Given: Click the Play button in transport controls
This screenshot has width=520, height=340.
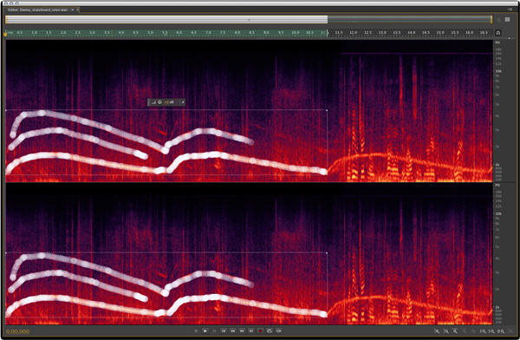Looking at the screenshot, I should (205, 330).
